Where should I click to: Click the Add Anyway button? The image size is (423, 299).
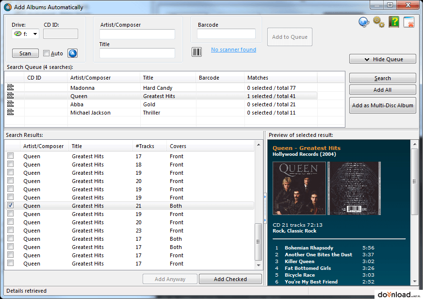(x=170, y=279)
